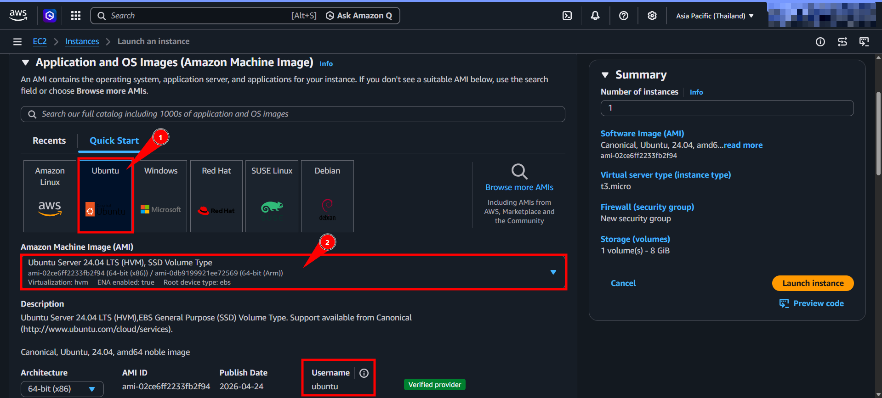882x398 pixels.
Task: Click the screen-with-sparkle icon in breadcrumb bar
Action: [864, 42]
